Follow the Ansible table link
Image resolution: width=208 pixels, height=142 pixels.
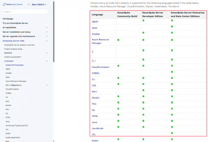pyautogui.click(x=96, y=34)
